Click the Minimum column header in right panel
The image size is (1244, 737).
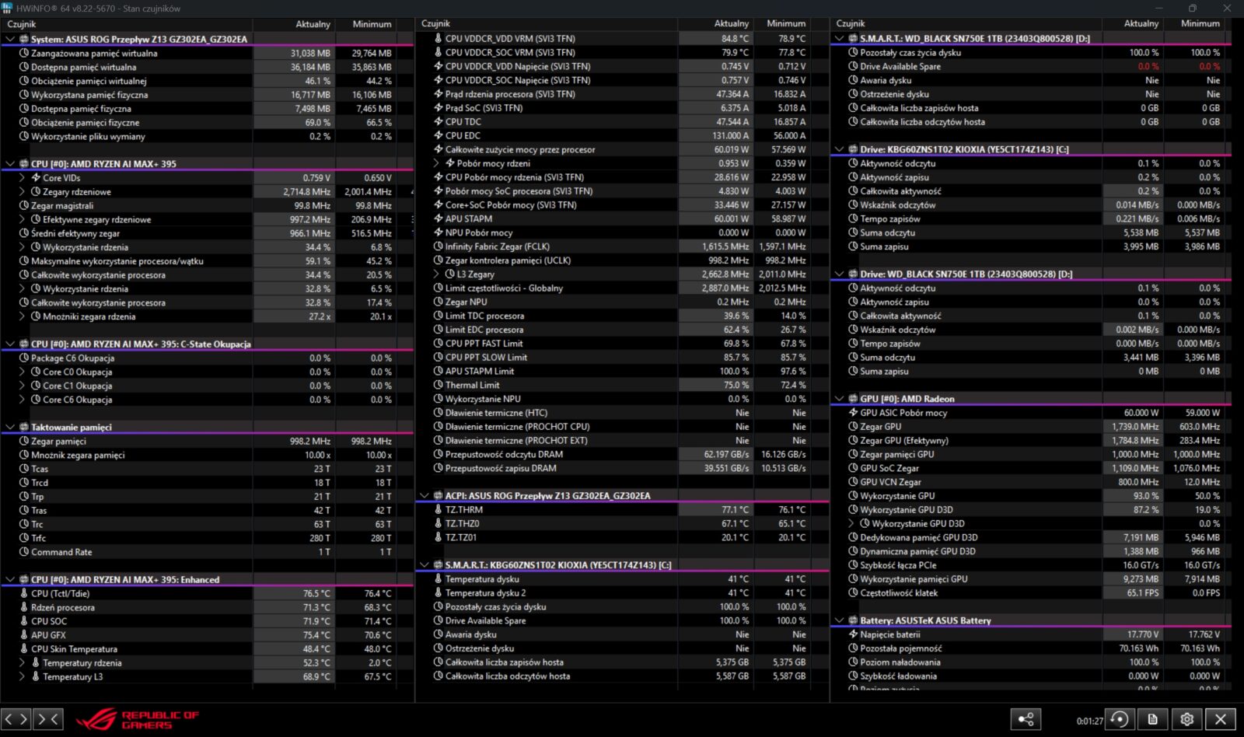pos(1200,23)
